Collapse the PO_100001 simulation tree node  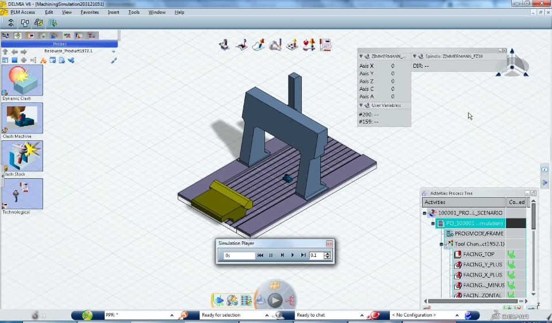click(x=433, y=224)
